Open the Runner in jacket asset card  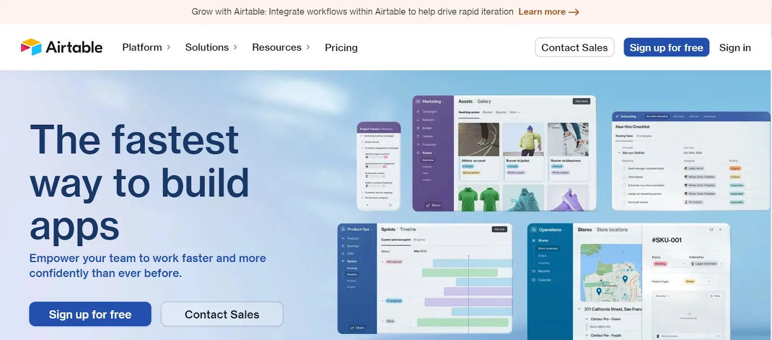(524, 151)
